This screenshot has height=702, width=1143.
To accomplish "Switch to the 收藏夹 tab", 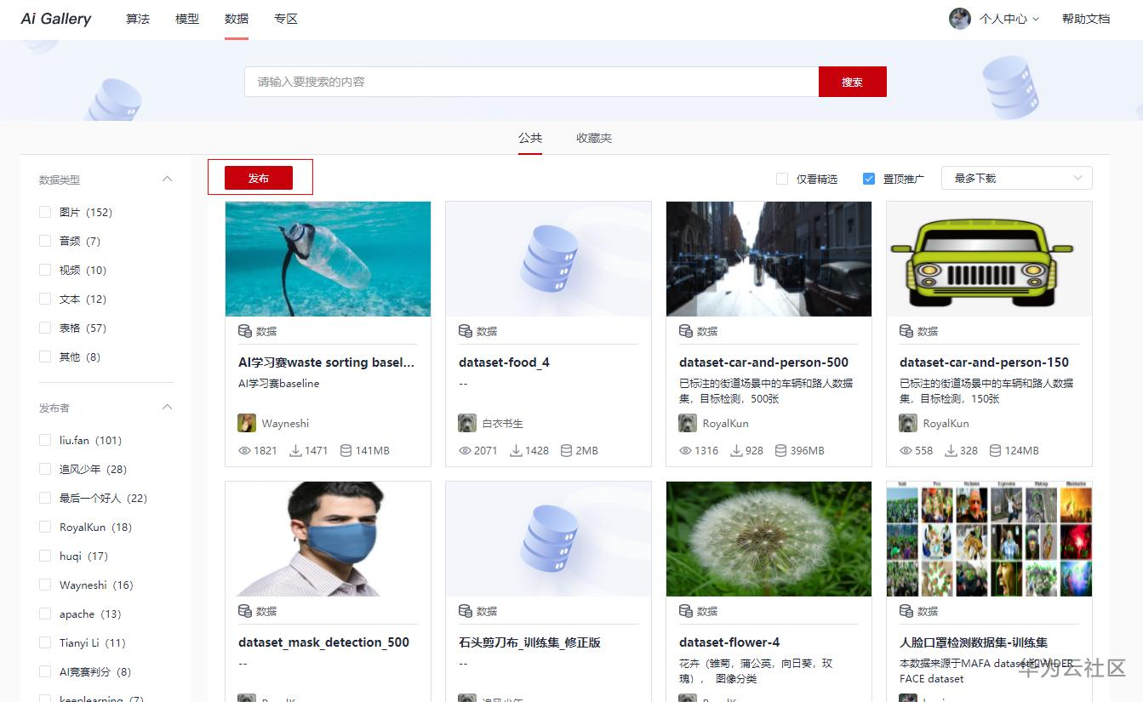I will point(593,138).
